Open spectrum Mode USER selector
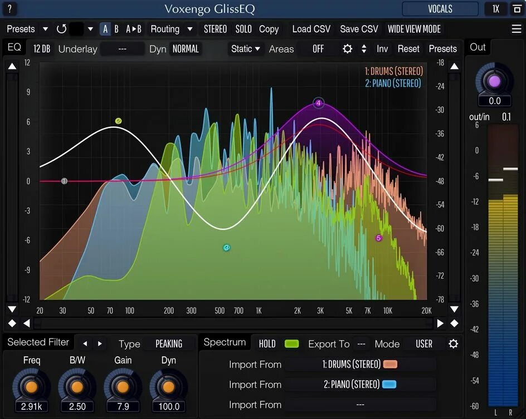Viewport: 526px width, 419px height. pyautogui.click(x=424, y=344)
